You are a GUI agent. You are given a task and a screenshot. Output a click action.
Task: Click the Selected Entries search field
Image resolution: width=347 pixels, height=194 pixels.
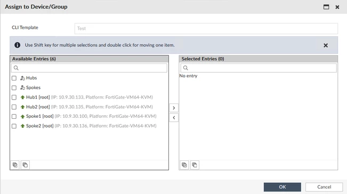[259, 68]
